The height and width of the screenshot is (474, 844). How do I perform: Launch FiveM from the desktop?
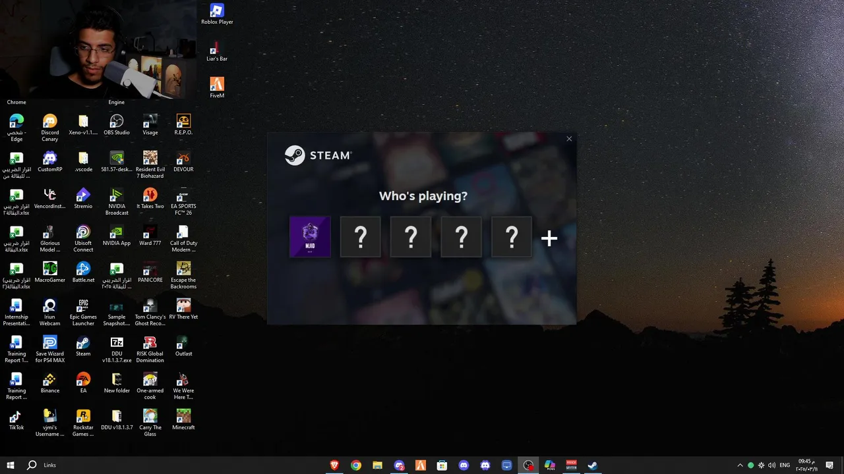pyautogui.click(x=217, y=88)
